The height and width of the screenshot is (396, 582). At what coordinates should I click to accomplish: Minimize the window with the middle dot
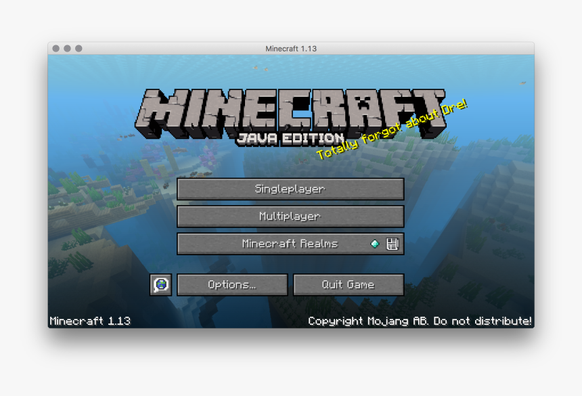point(67,49)
